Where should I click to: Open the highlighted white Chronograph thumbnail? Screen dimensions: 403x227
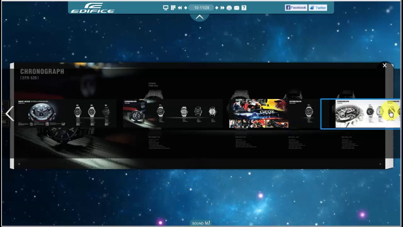click(x=361, y=114)
